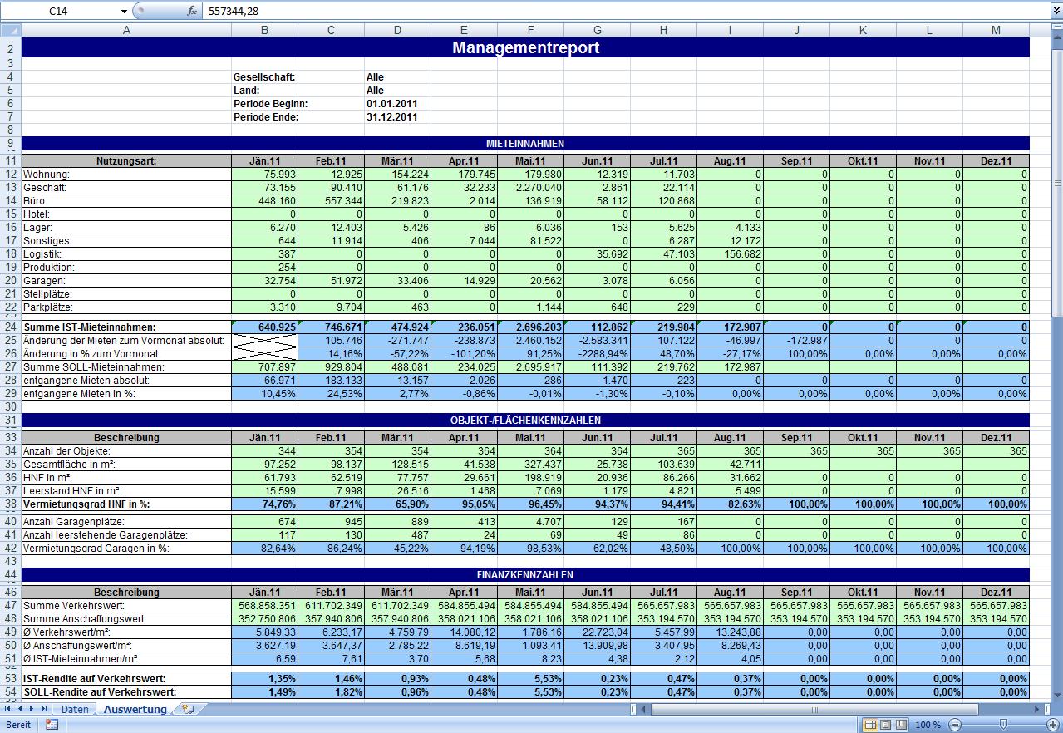Viewport: 1063px width, 733px height.
Task: Switch to Normal view icon
Action: [x=870, y=725]
